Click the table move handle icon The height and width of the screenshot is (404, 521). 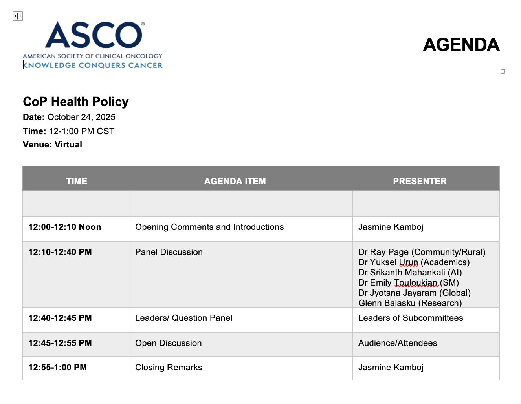click(18, 16)
